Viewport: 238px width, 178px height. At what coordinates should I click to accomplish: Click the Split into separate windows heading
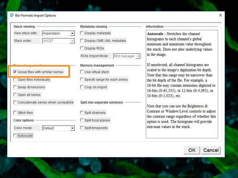(102, 102)
